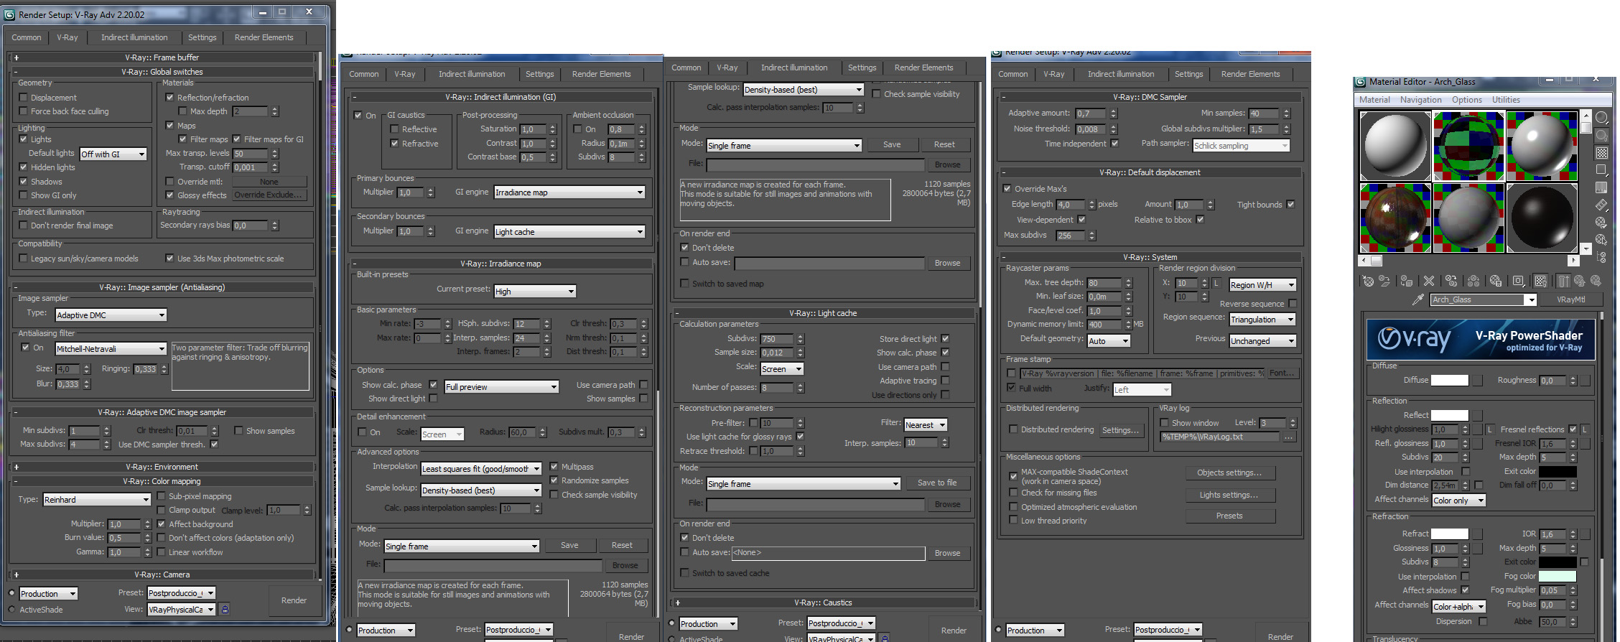The width and height of the screenshot is (1620, 642).
Task: Open the Mitchell-Netravali antialiasing filter dropdown
Action: click(x=111, y=348)
